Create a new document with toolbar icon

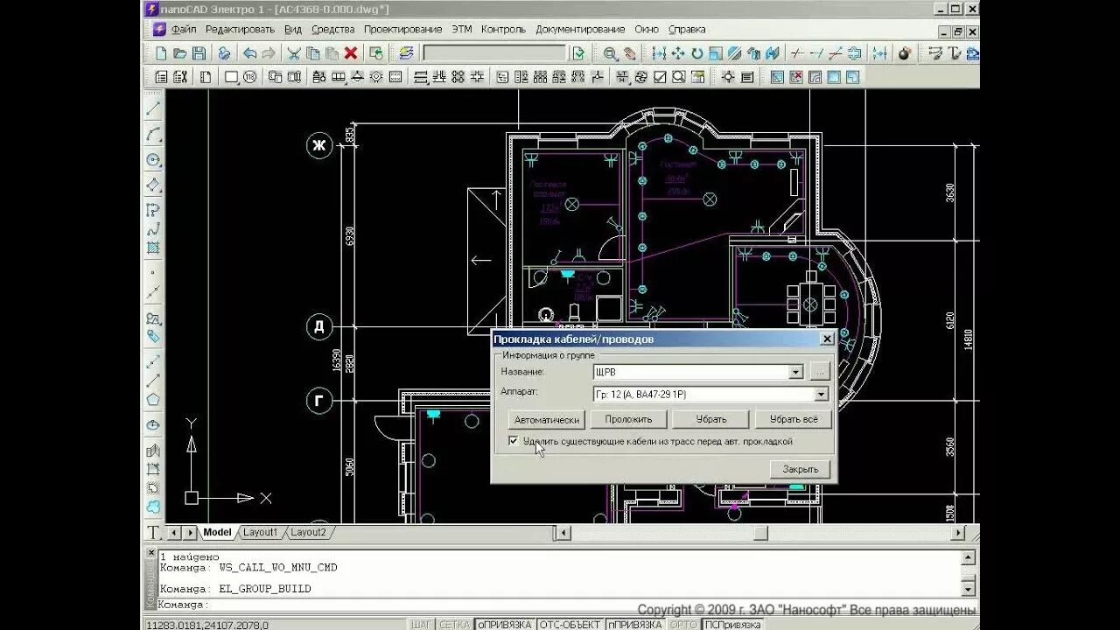click(x=161, y=53)
